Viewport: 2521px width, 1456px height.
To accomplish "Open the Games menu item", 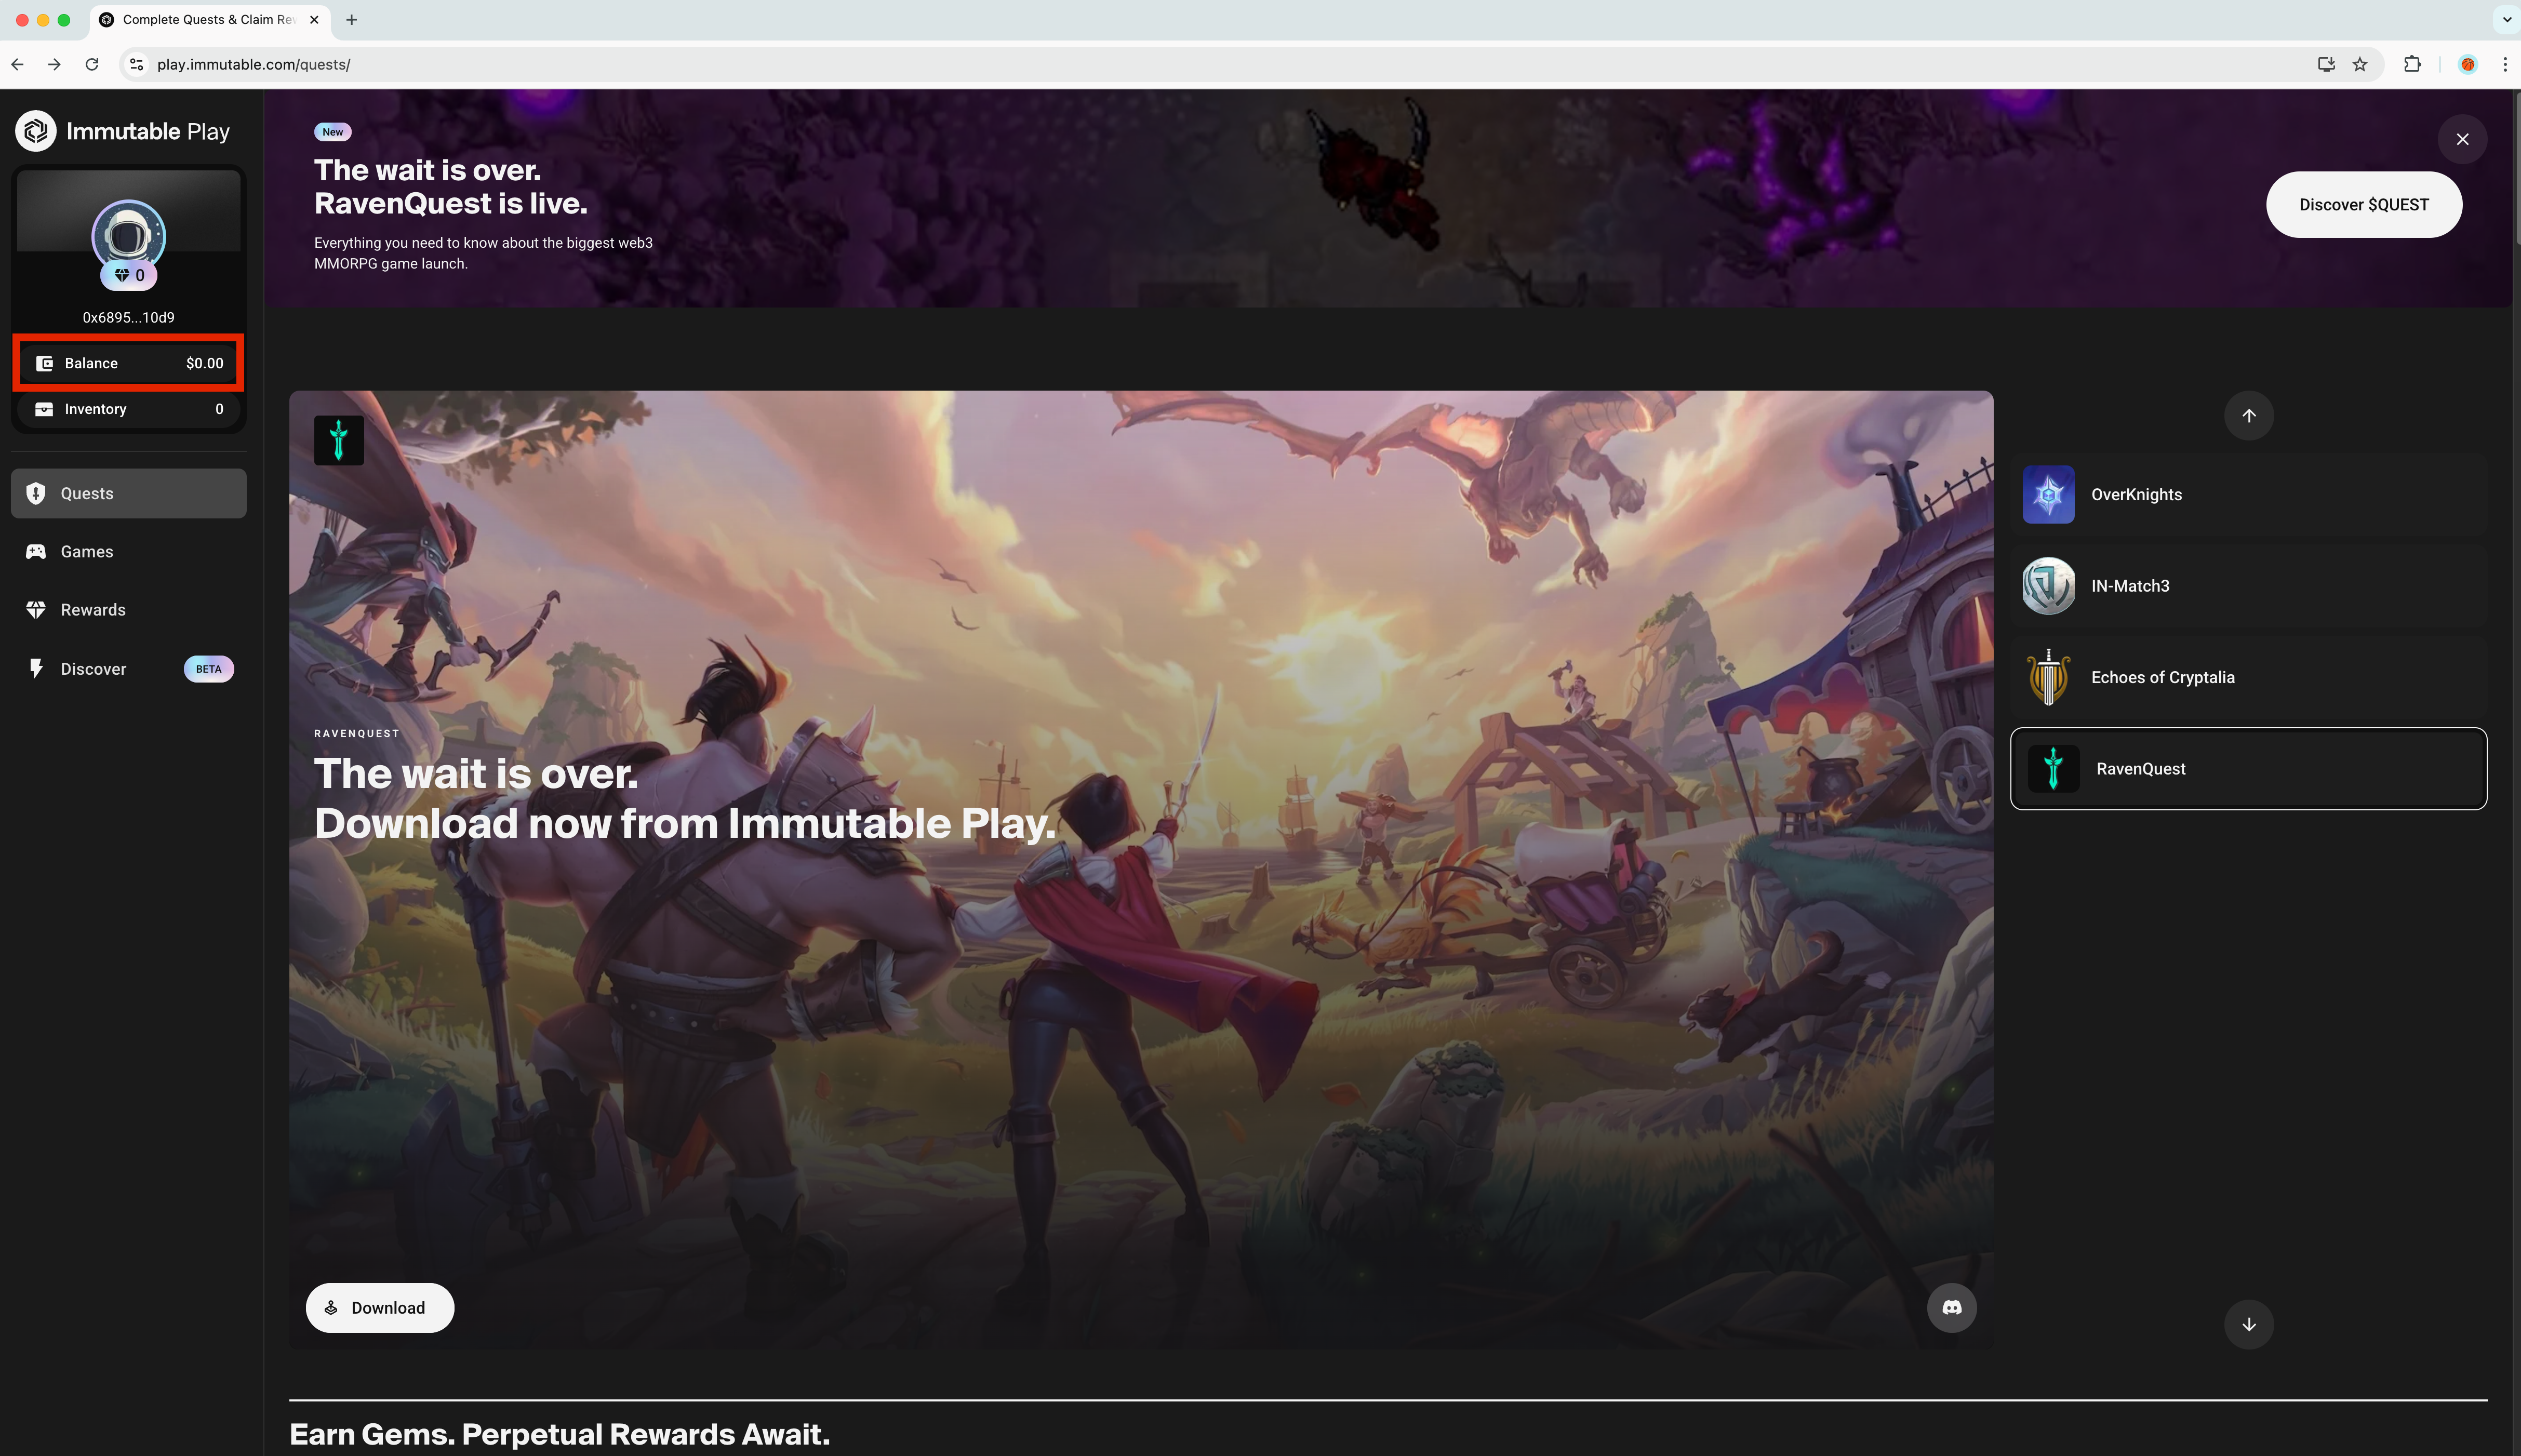I will (128, 551).
